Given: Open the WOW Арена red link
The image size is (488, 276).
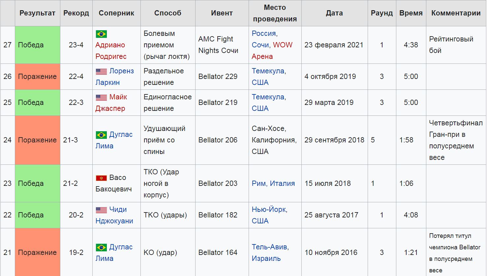Looking at the screenshot, I should (x=272, y=51).
